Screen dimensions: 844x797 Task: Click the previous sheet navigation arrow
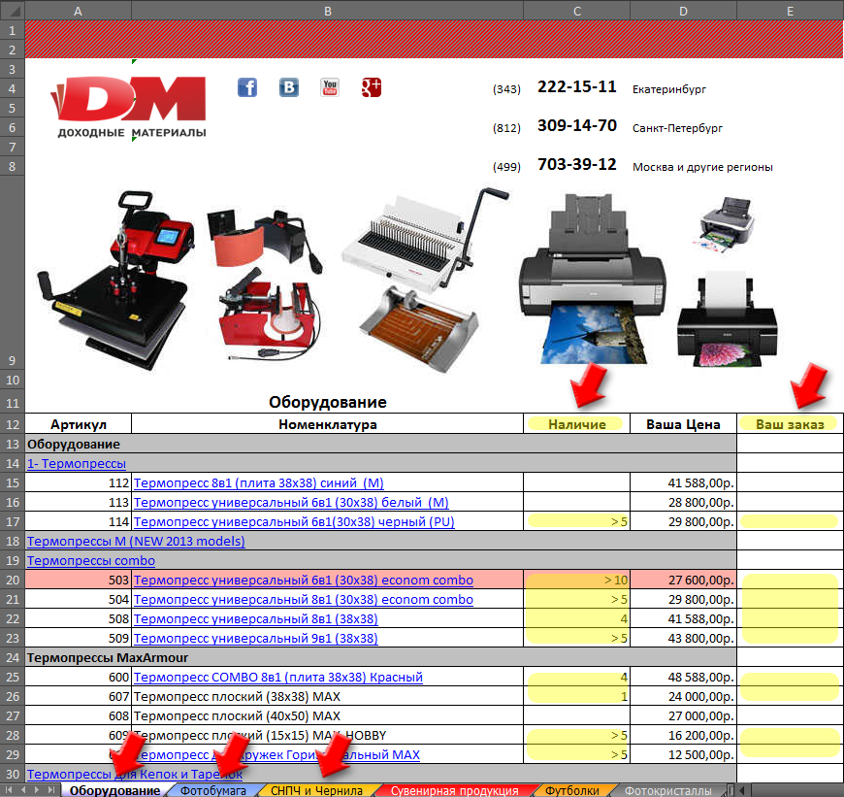[23, 790]
